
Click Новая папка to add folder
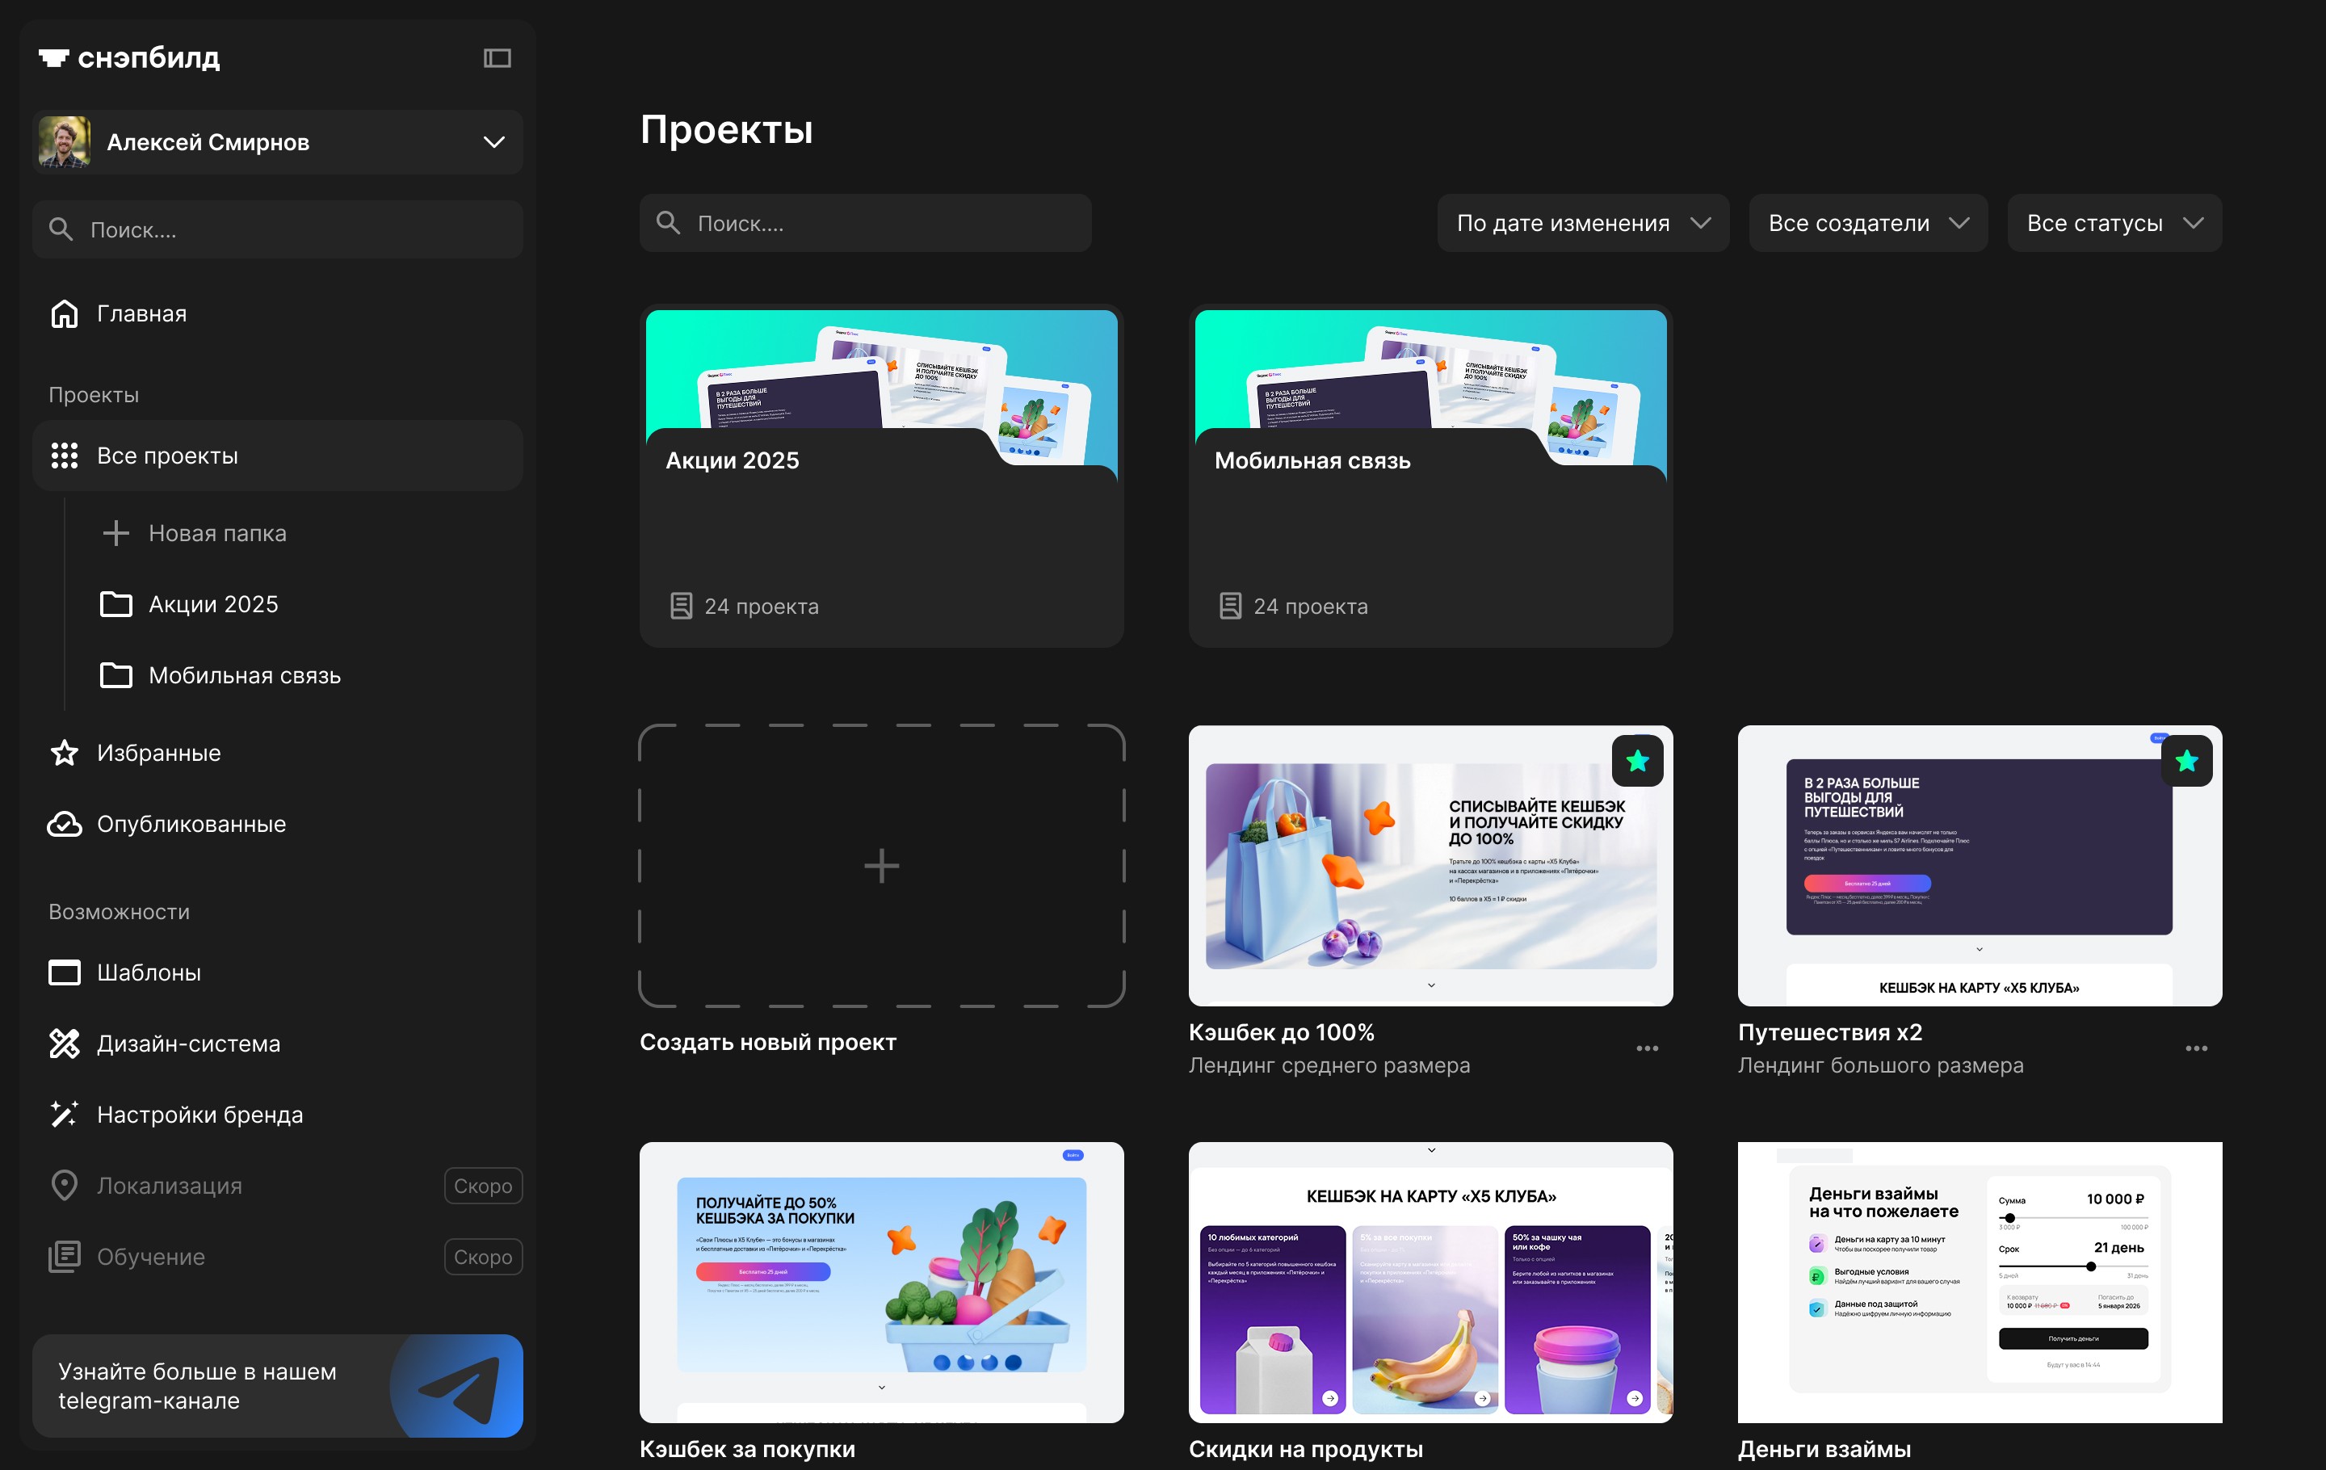pyautogui.click(x=216, y=533)
